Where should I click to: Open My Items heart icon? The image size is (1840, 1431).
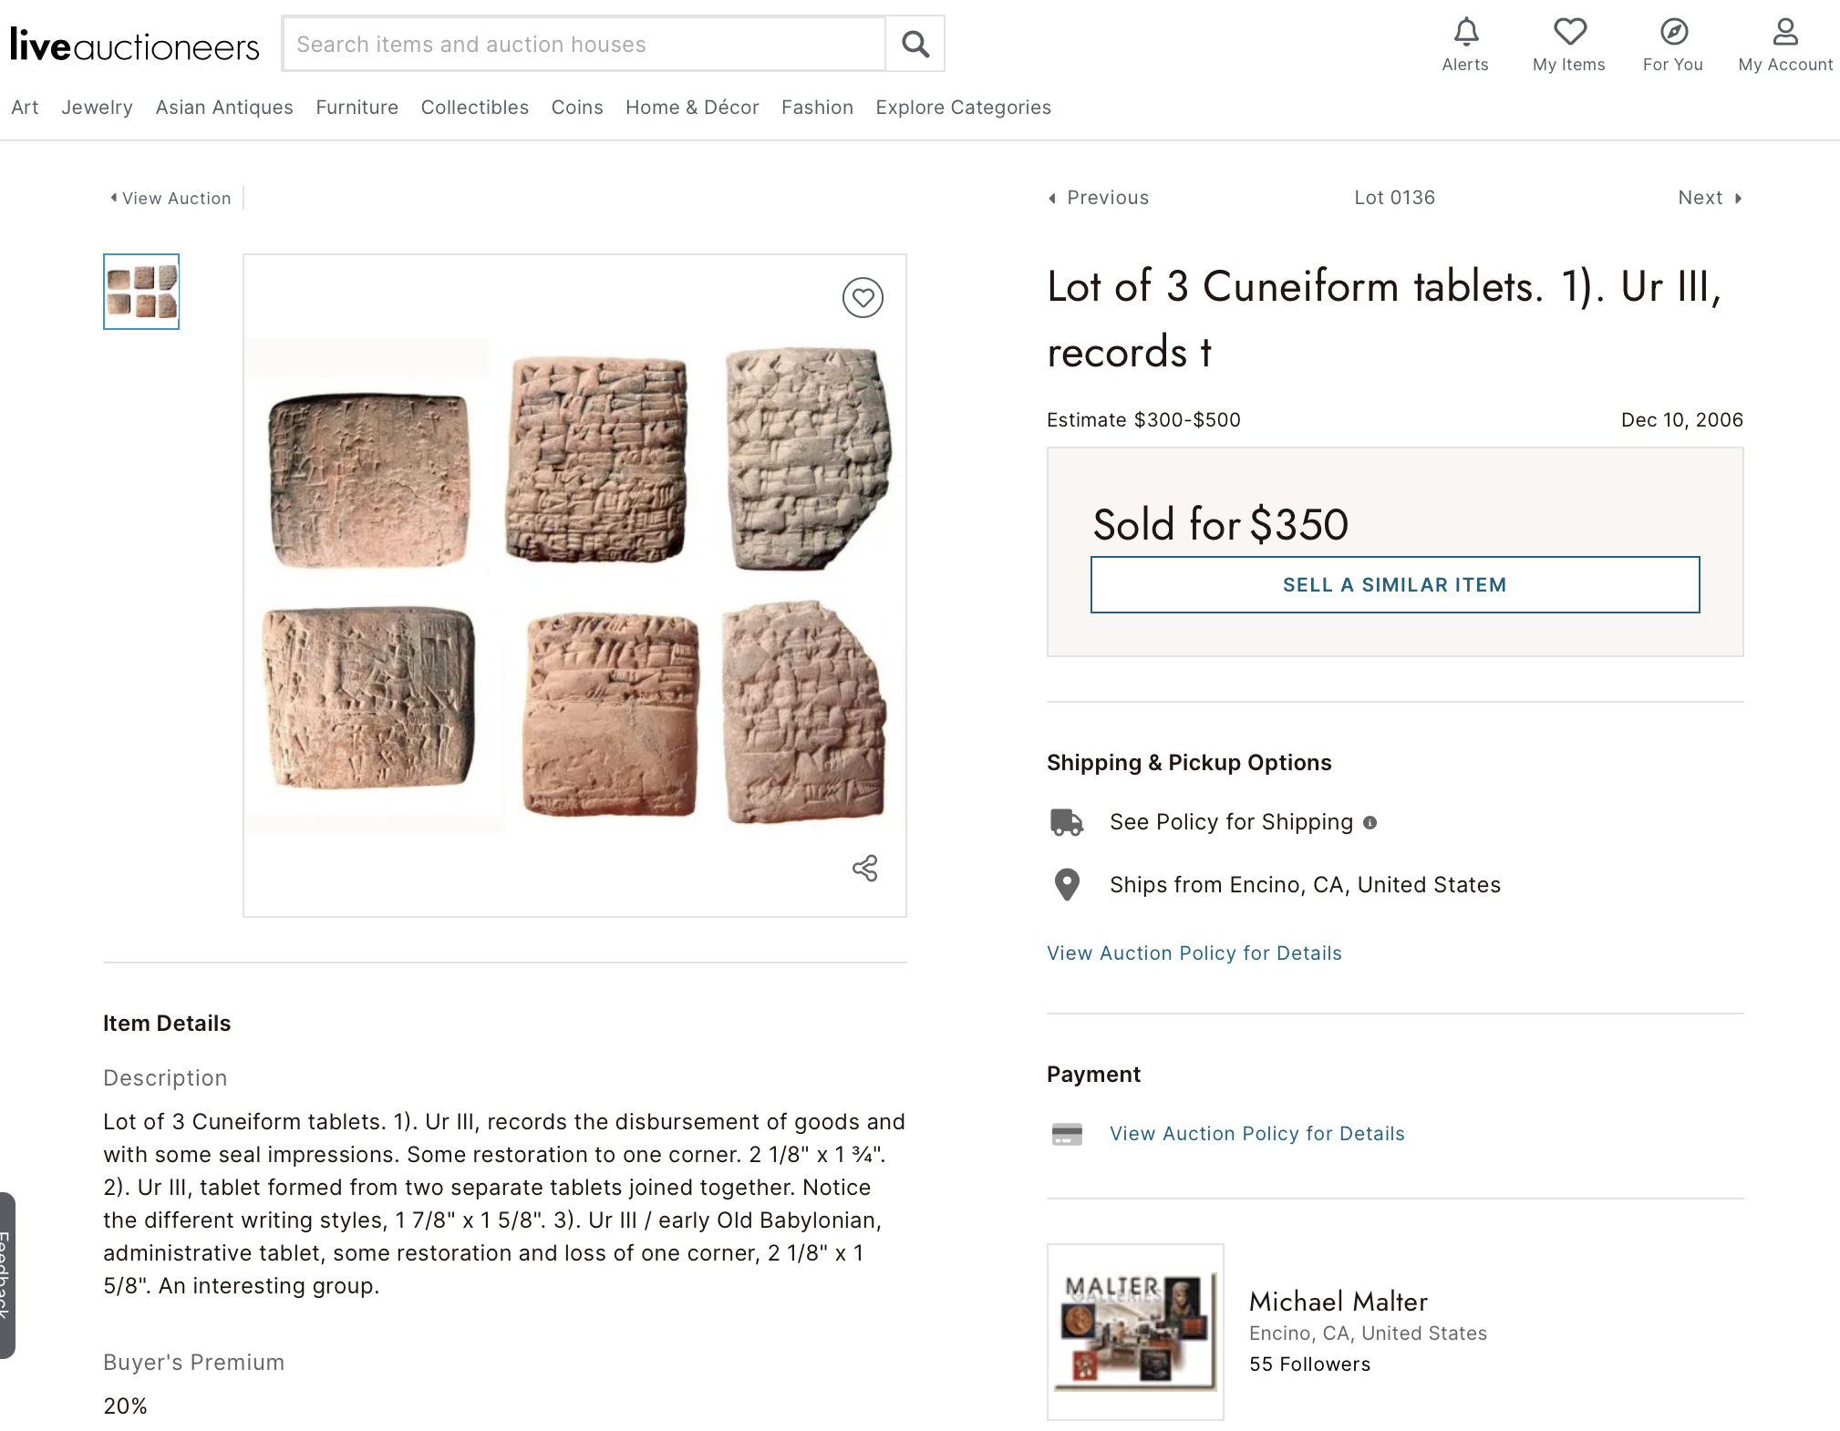(1569, 34)
